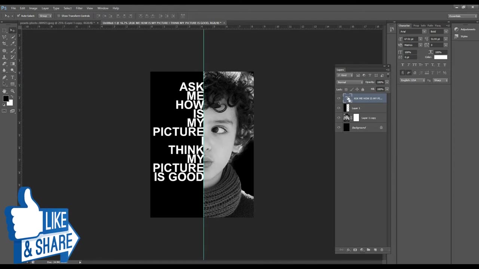This screenshot has width=479, height=269.
Task: Select the Lasso tool
Action: pyautogui.click(x=4, y=37)
